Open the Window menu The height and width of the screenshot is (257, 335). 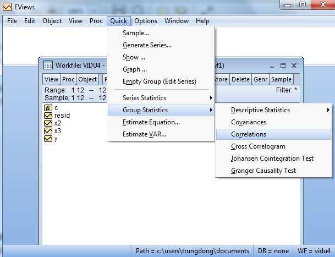177,21
